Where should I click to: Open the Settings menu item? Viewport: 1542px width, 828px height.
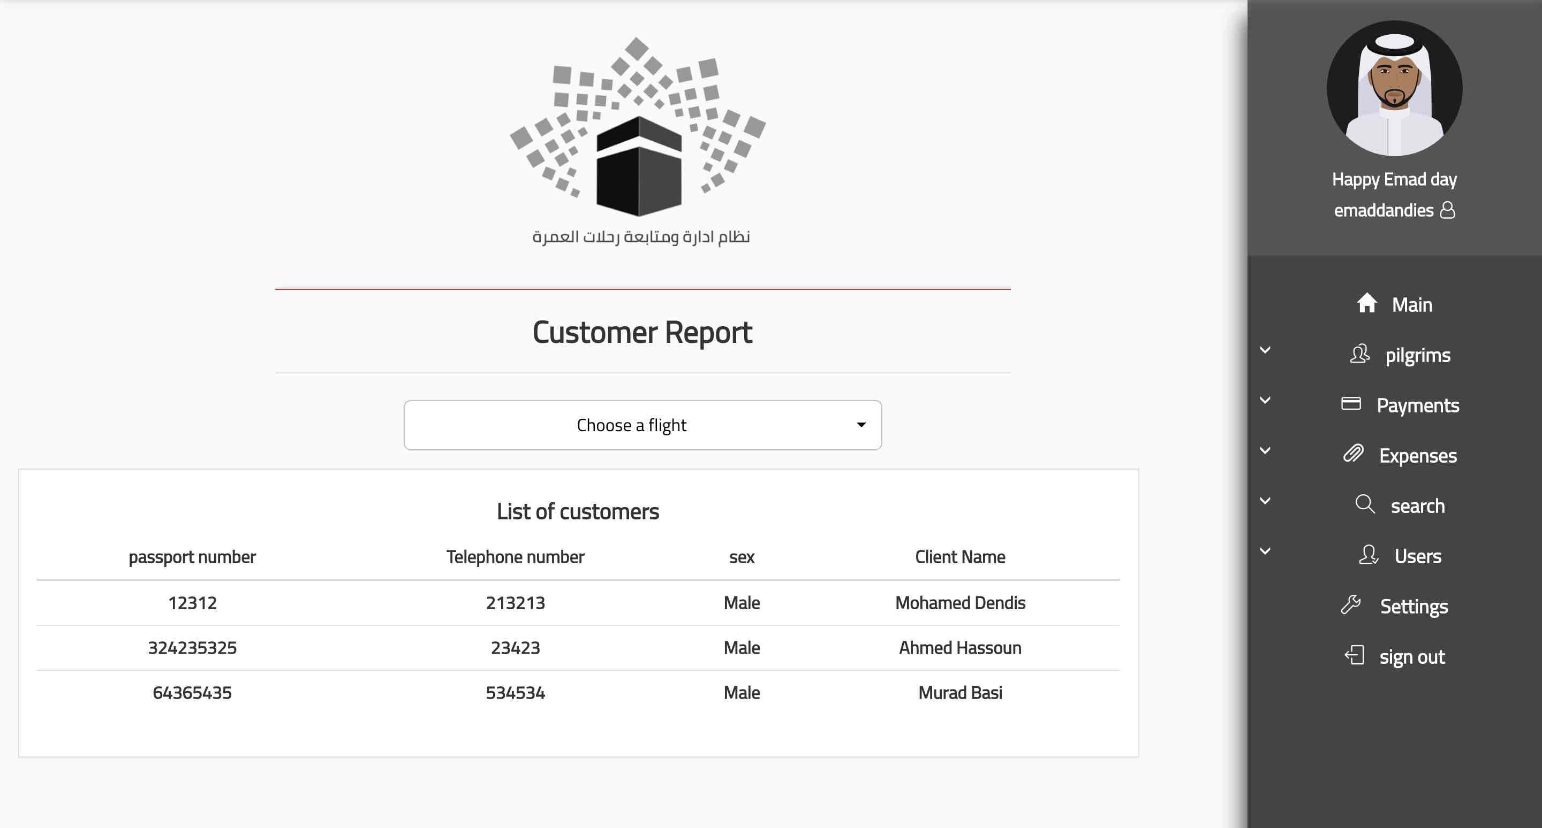[x=1413, y=606]
